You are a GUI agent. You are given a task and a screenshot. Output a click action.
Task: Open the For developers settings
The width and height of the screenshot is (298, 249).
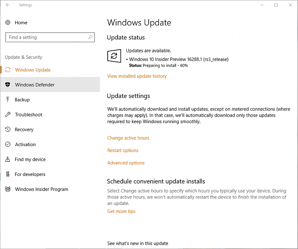pos(50,174)
